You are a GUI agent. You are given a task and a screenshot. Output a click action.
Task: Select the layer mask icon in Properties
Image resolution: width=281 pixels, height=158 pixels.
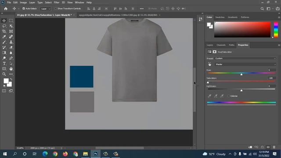[215, 52]
